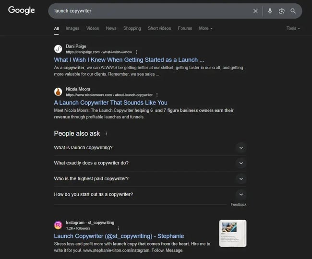Switch to the Short videos tab
This screenshot has height=259, width=312.
[159, 28]
